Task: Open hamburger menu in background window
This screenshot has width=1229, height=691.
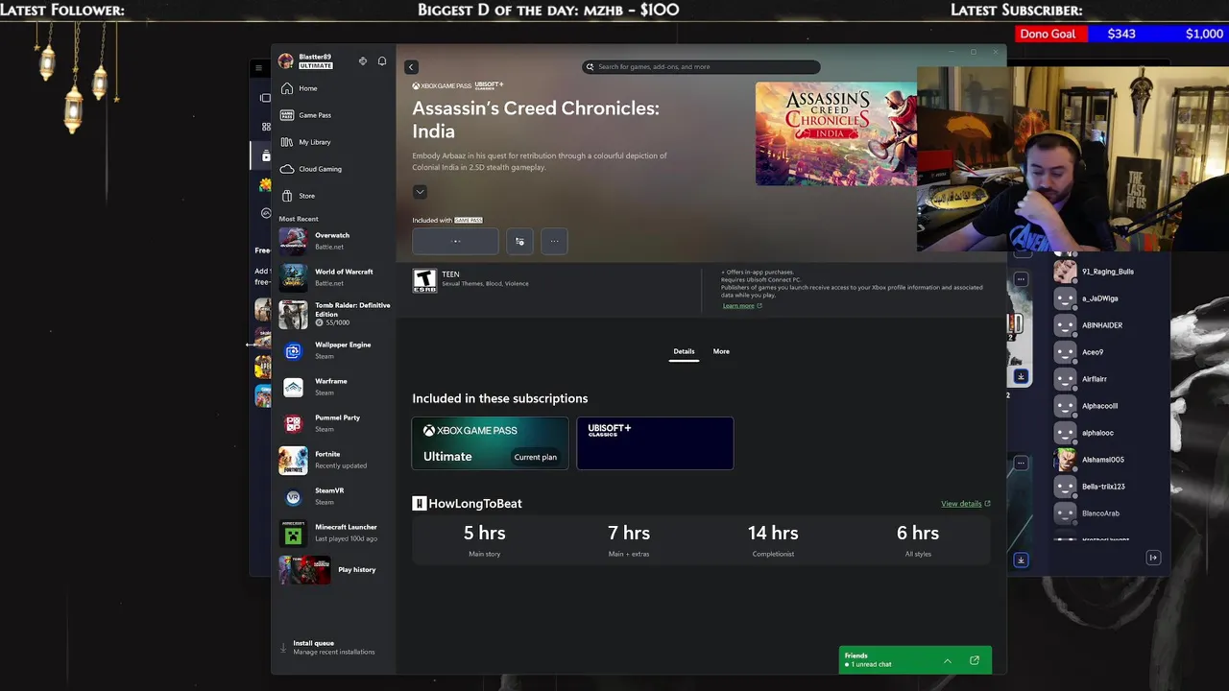Action: pos(258,68)
